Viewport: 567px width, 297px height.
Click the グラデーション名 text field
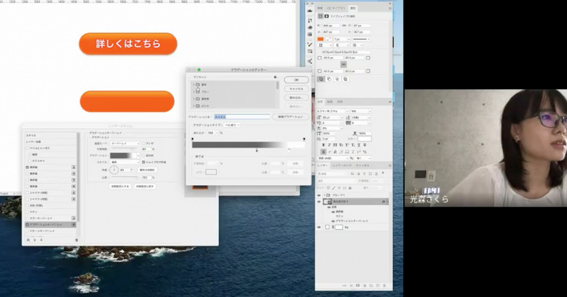(x=241, y=116)
